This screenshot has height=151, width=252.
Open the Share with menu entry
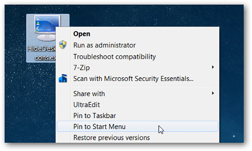coord(89,93)
